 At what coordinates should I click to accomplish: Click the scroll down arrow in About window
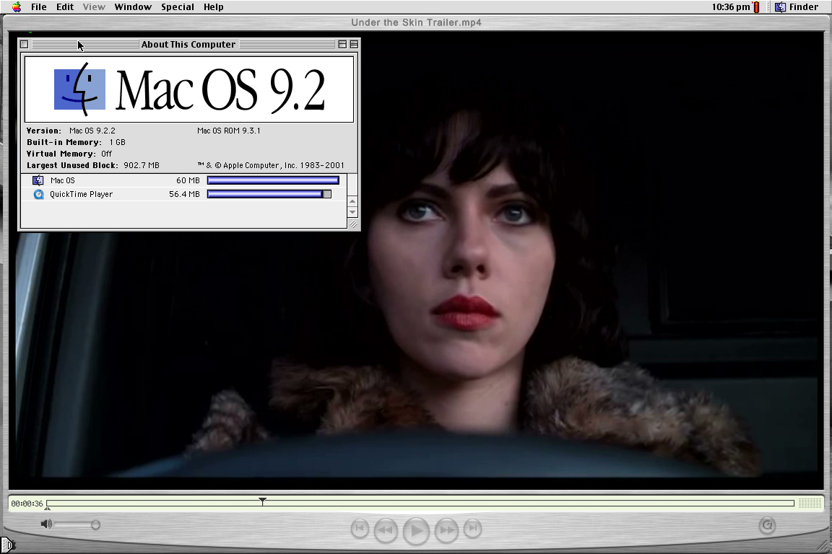coord(352,212)
